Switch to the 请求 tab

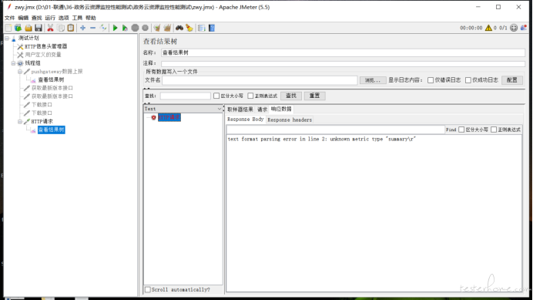point(262,110)
